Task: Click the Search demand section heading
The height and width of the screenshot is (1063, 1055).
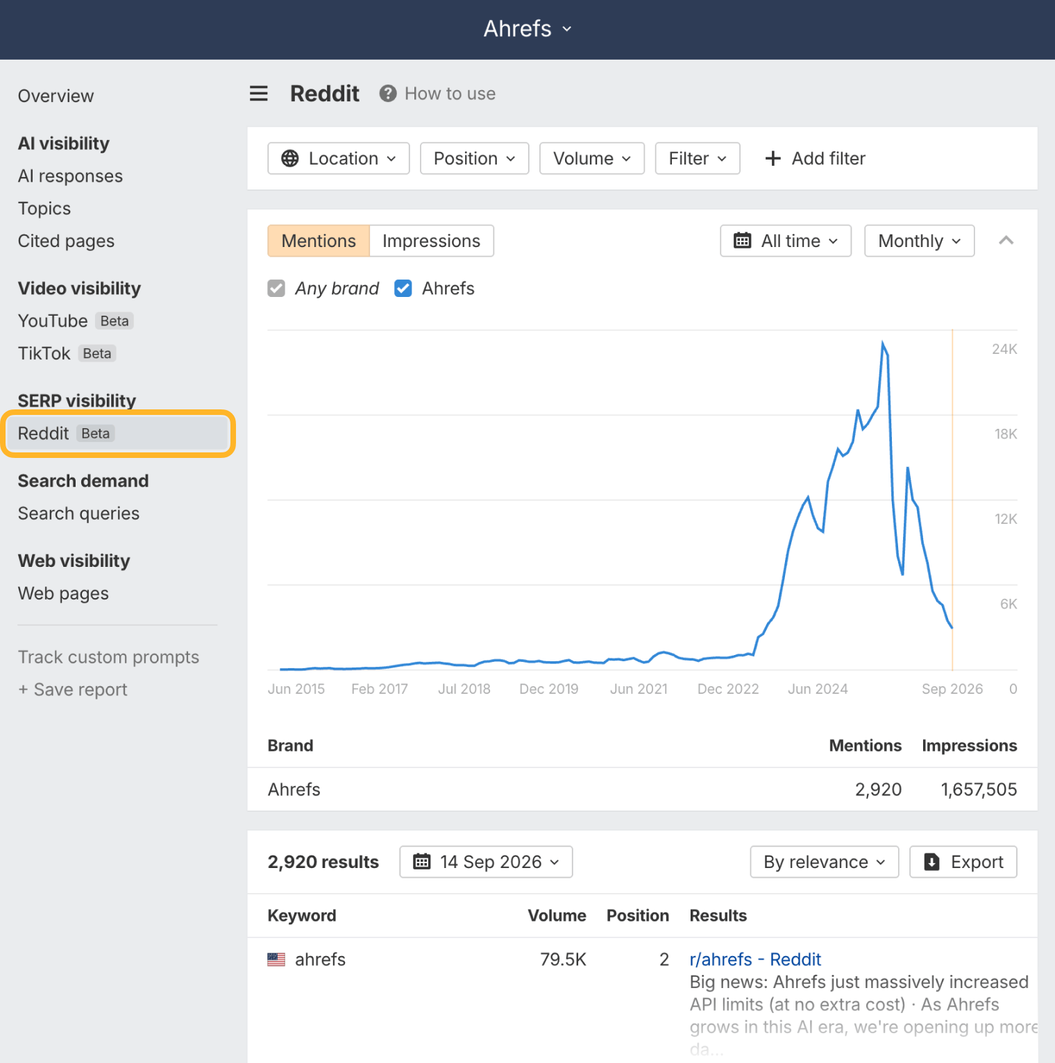Action: coord(83,481)
